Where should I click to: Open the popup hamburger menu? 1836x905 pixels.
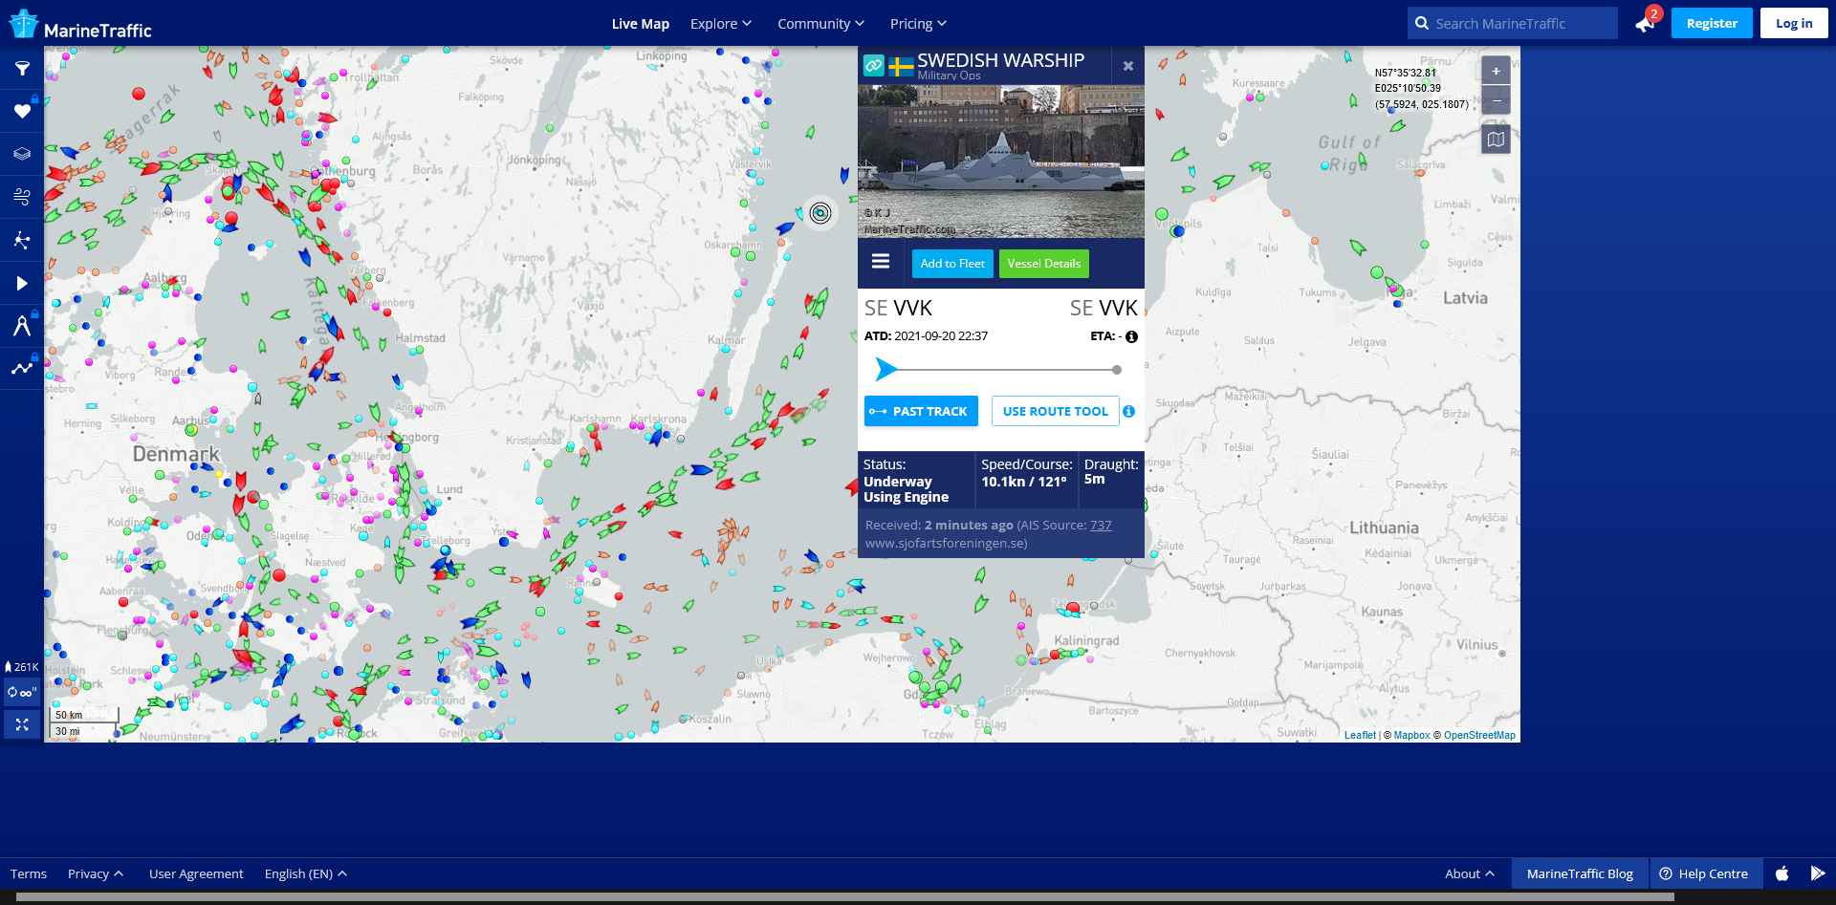point(881,262)
